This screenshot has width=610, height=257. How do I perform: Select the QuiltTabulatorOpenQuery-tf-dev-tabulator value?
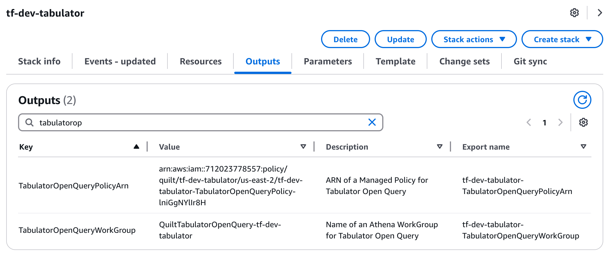220,230
